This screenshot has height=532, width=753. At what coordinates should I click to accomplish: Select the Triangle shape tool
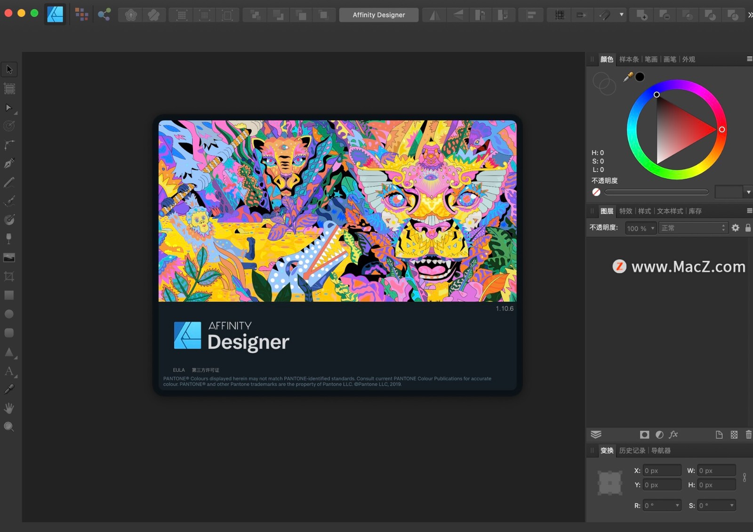coord(9,352)
